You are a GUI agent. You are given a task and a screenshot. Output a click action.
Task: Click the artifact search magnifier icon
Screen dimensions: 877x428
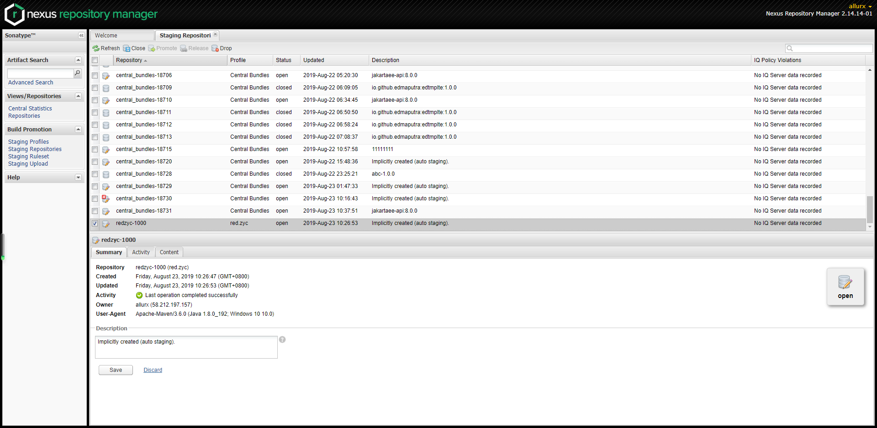(78, 73)
